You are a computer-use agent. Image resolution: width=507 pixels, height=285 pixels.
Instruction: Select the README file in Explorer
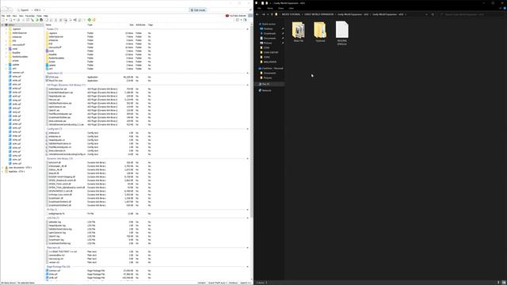341,33
